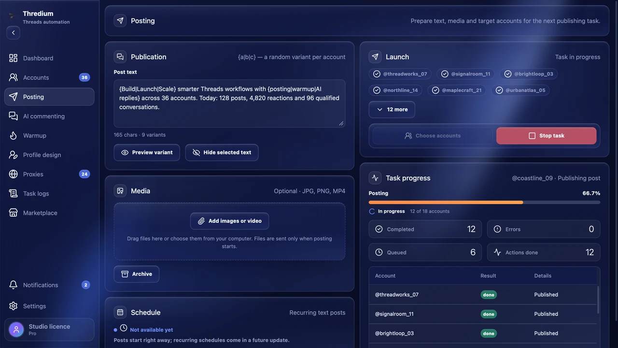Click Add images or video button

point(229,221)
